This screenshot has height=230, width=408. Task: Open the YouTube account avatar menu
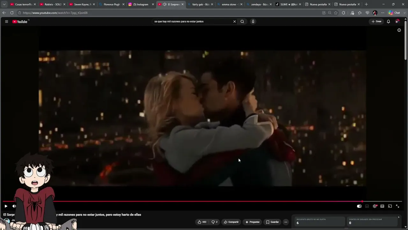point(397,21)
